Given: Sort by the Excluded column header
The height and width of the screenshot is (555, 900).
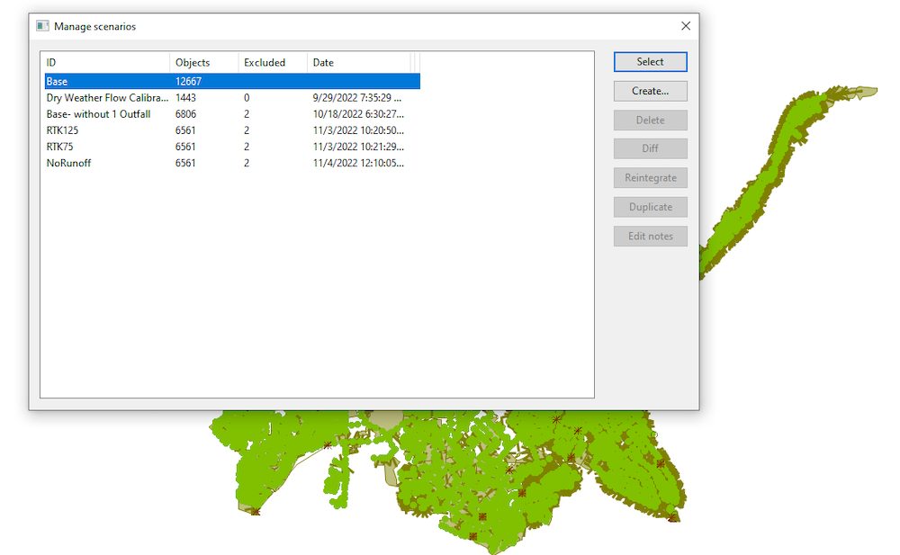Looking at the screenshot, I should click(273, 63).
